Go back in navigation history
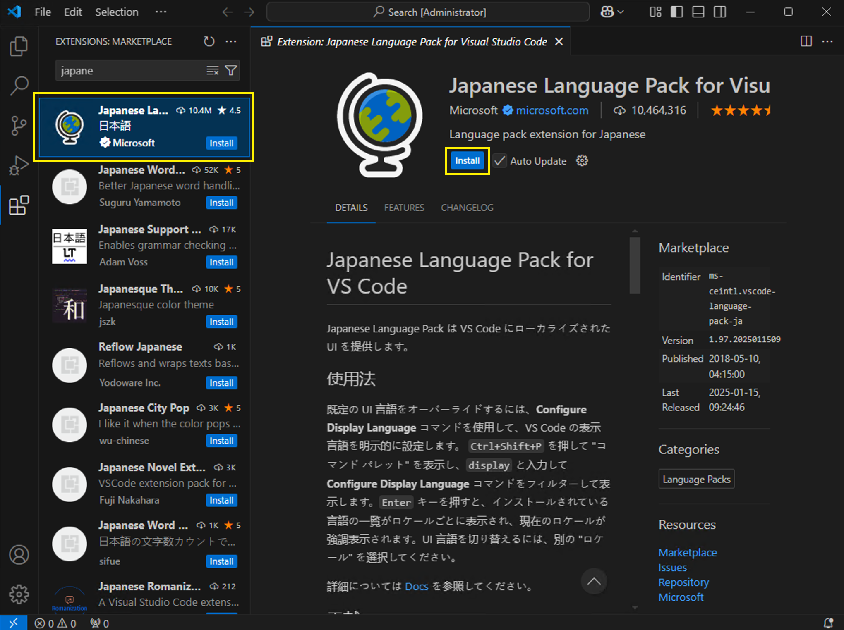844x630 pixels. click(227, 12)
